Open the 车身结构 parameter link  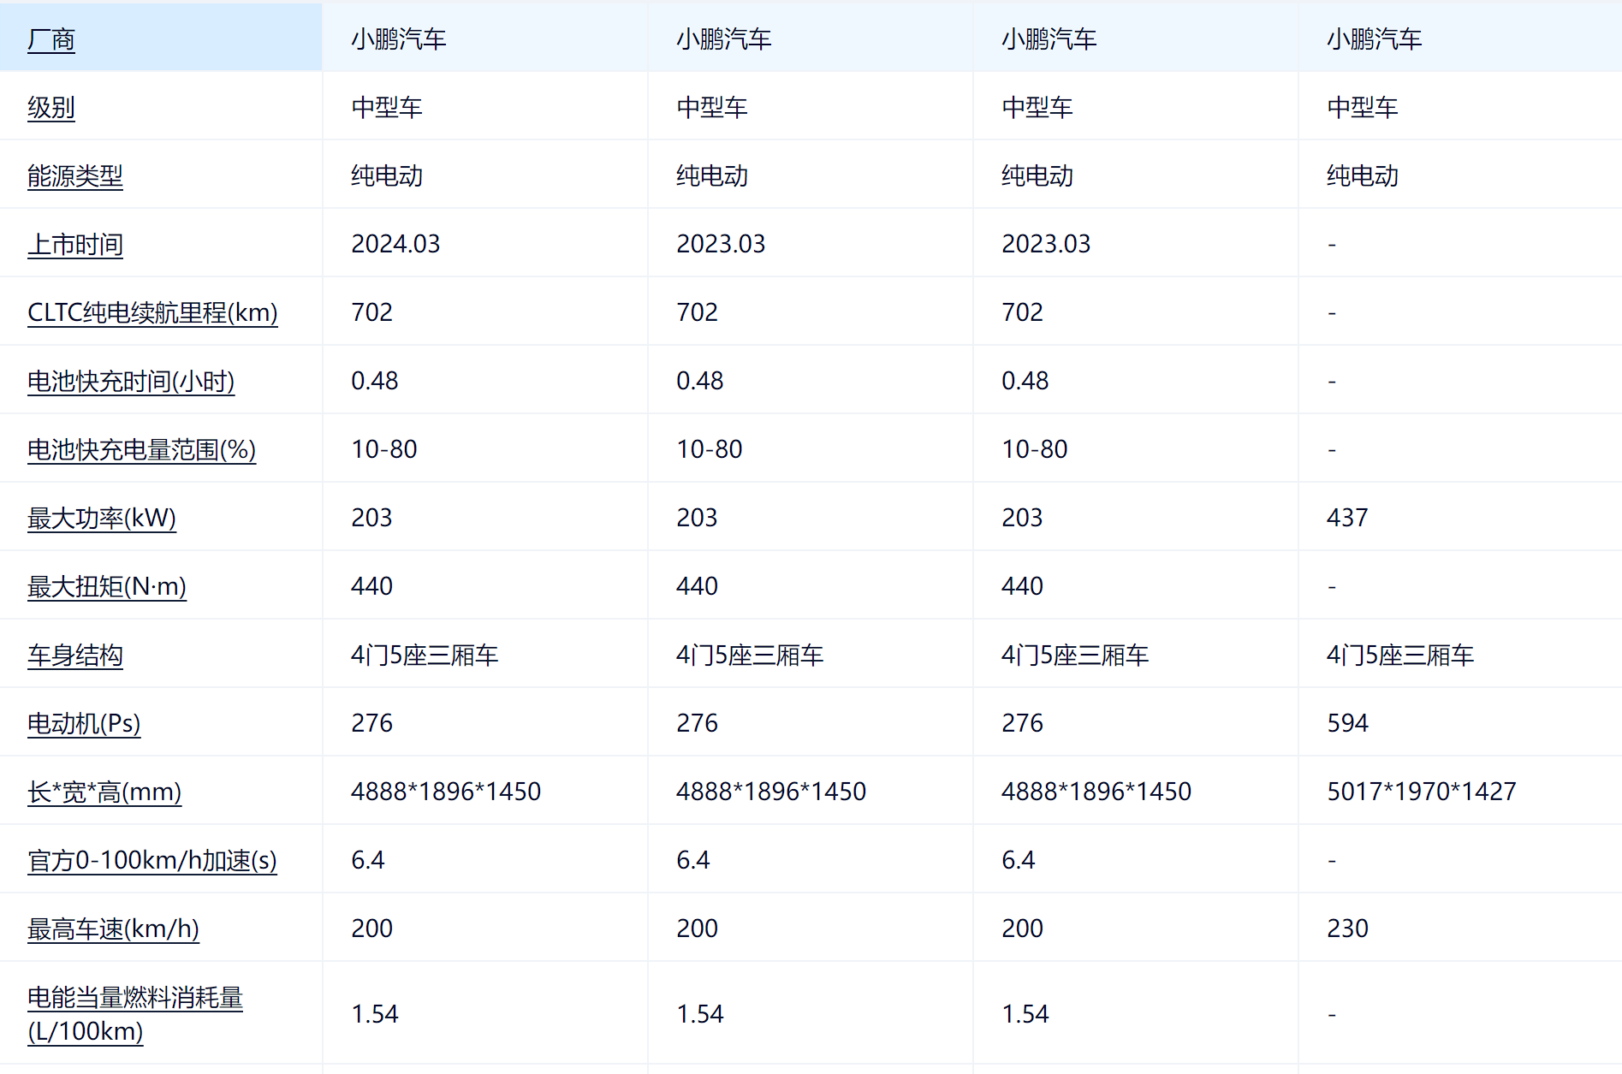(75, 656)
